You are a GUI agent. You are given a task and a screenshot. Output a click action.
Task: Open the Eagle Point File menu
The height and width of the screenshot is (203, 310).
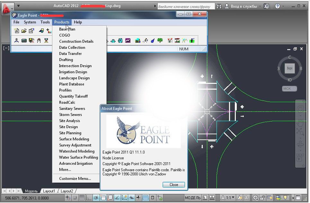pyautogui.click(x=16, y=22)
